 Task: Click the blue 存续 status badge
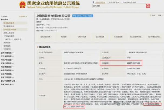click(83, 16)
